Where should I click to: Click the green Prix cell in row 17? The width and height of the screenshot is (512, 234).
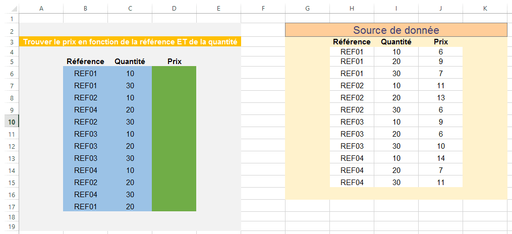(174, 206)
